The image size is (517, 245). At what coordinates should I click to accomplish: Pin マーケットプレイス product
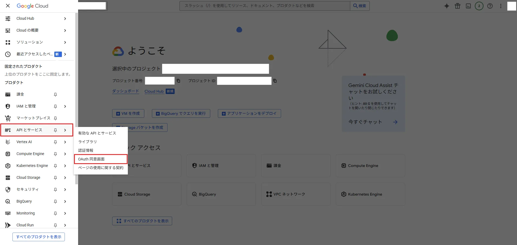pos(55,118)
